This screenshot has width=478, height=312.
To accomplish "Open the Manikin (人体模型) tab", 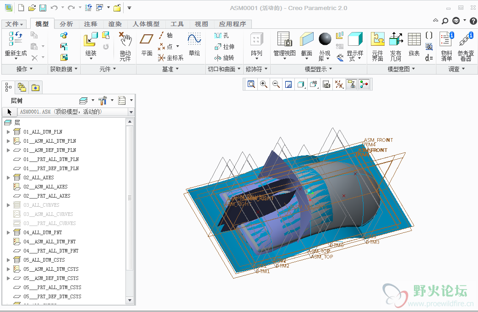I will [x=146, y=24].
